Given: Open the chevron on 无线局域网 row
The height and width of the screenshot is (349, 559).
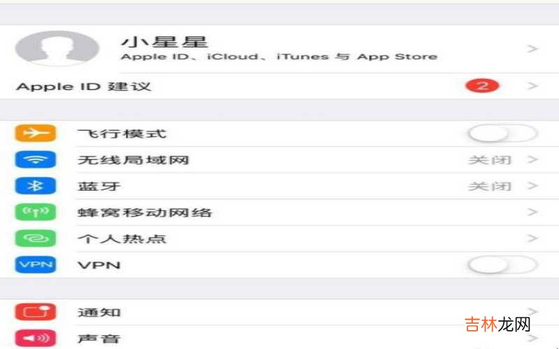Looking at the screenshot, I should coord(532,160).
